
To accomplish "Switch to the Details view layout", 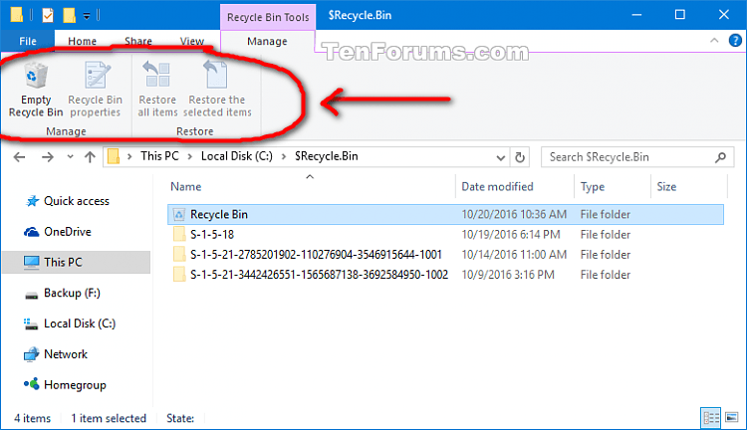I will [711, 418].
